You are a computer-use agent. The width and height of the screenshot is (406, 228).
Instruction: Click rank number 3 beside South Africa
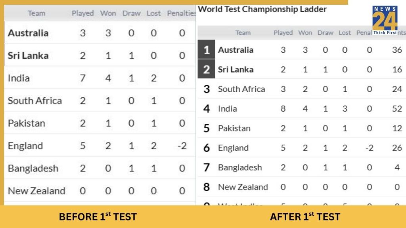207,89
